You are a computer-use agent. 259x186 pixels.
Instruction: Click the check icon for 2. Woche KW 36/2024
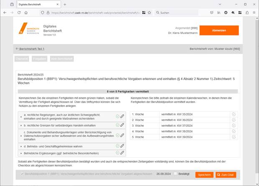234,120
